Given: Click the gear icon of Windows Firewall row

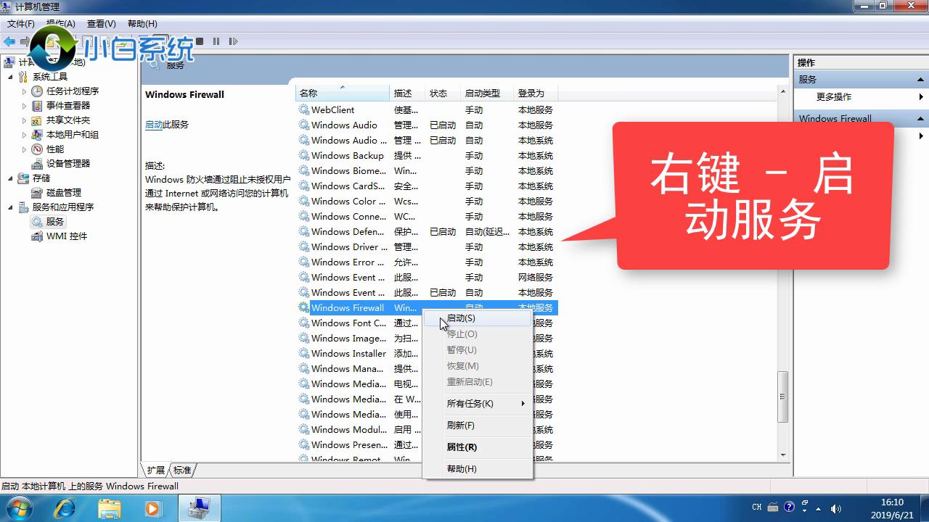Looking at the screenshot, I should click(304, 307).
